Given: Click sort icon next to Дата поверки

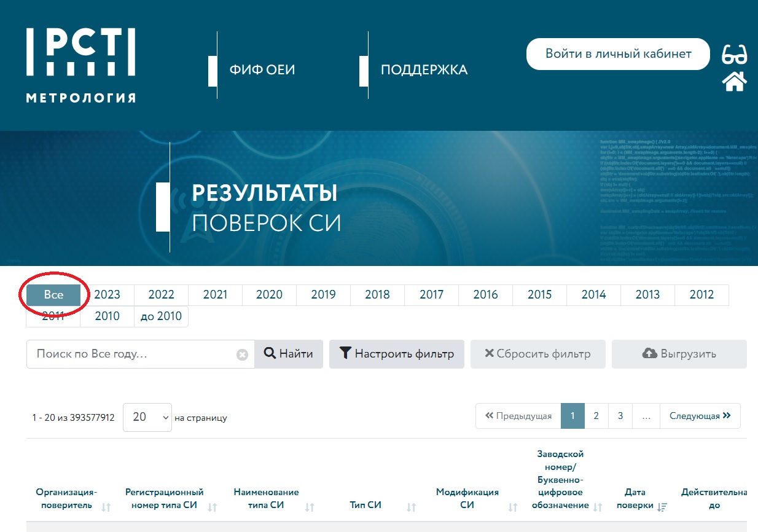Looking at the screenshot, I should tap(662, 507).
